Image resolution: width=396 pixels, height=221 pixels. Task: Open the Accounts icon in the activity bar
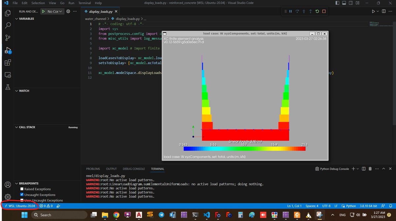click(8, 185)
